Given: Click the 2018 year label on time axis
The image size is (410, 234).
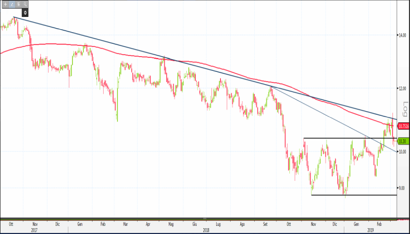Looking at the screenshot, I should click(x=206, y=229).
